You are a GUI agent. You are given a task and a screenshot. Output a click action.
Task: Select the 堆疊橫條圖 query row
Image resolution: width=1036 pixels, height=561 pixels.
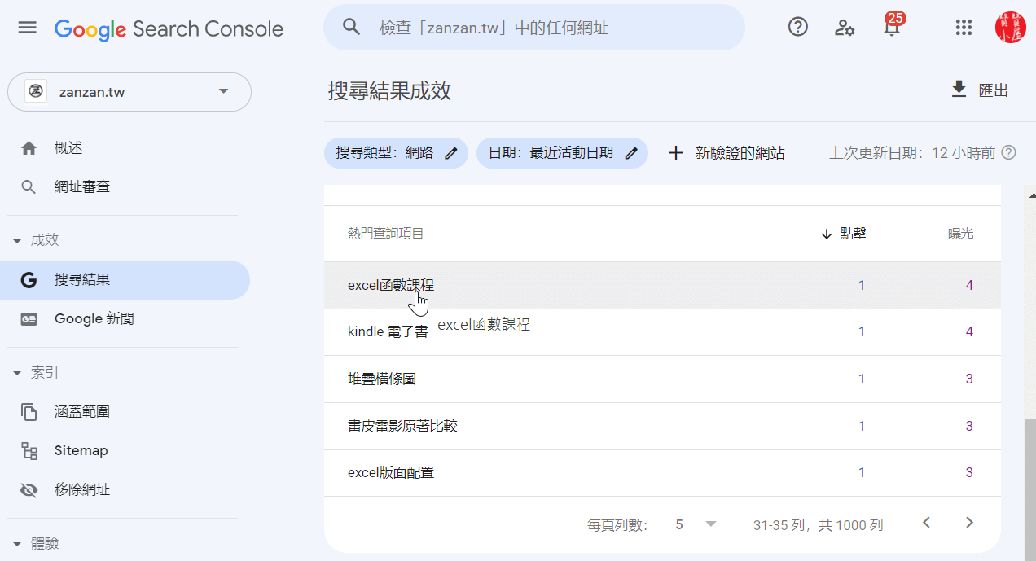[662, 379]
